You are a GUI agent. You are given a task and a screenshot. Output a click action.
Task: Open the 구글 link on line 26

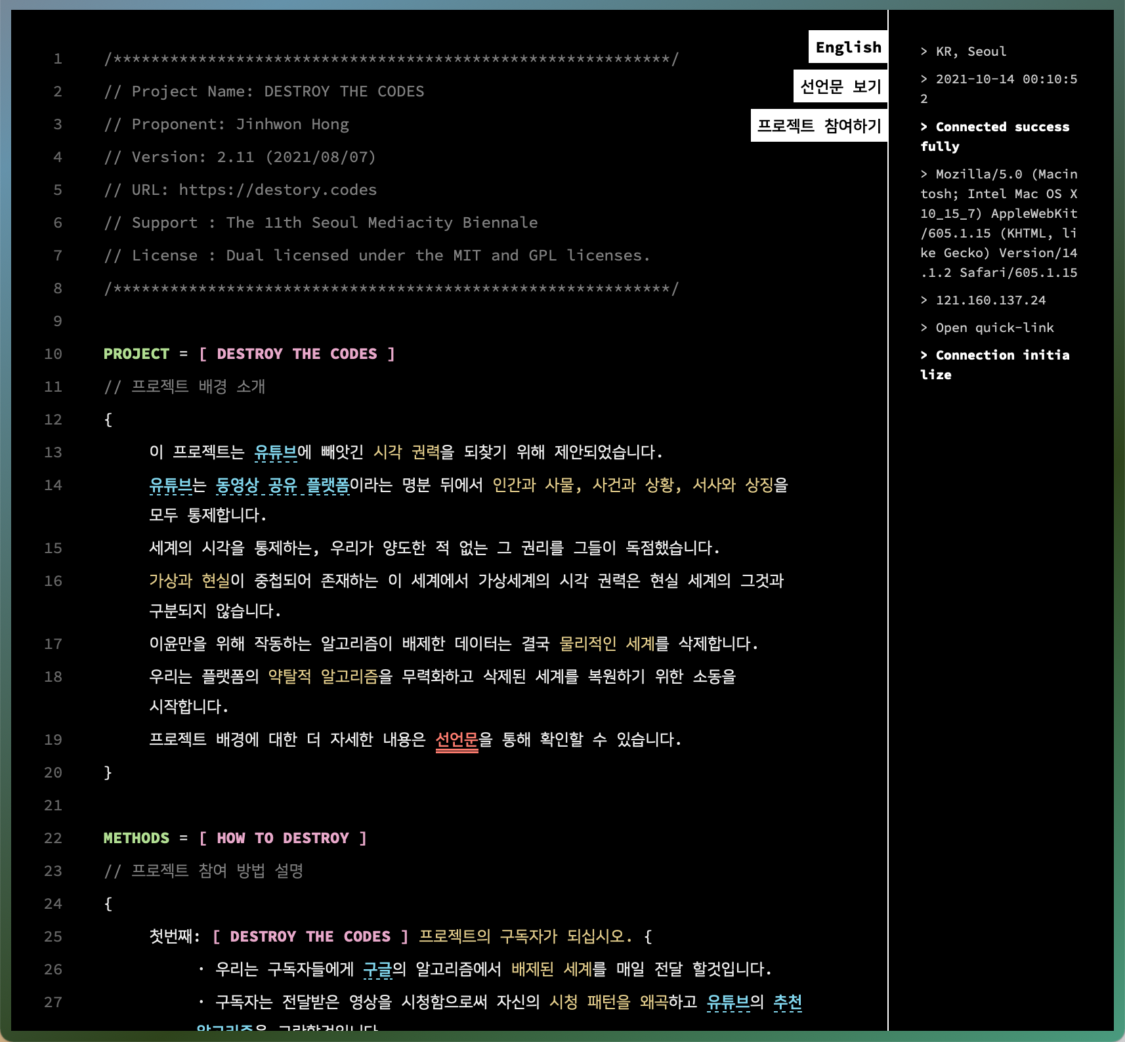377,969
